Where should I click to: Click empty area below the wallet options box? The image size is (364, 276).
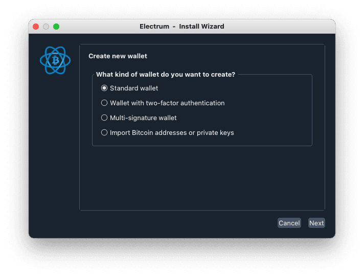[x=202, y=176]
